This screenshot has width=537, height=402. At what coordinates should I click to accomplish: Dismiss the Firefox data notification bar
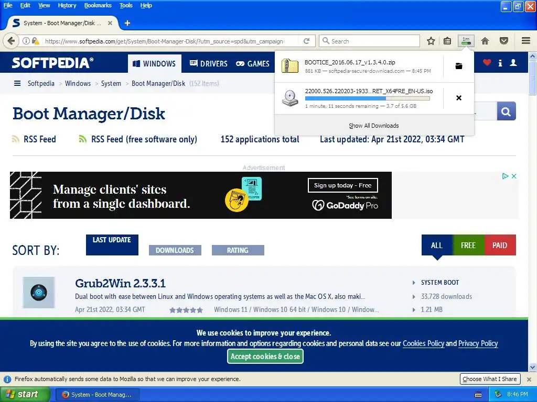tap(529, 379)
